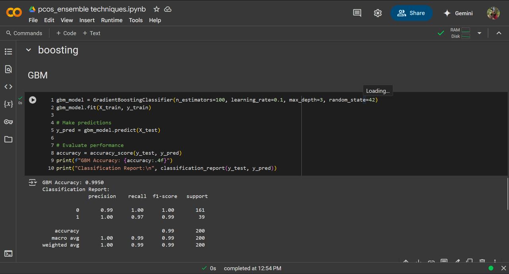This screenshot has width=509, height=274.
Task: Open the Table of contents sidebar
Action: point(8,51)
